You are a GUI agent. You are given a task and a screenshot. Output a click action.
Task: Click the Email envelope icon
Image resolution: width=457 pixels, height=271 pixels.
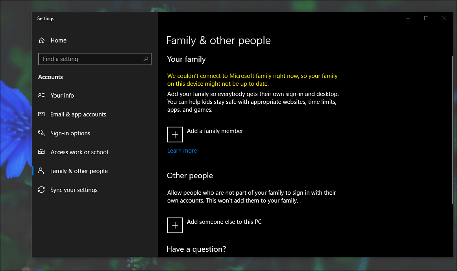pos(41,114)
